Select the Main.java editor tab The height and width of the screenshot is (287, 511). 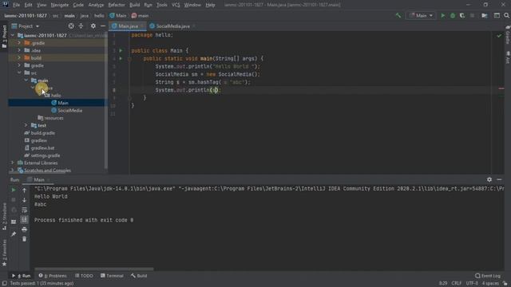[x=128, y=26]
